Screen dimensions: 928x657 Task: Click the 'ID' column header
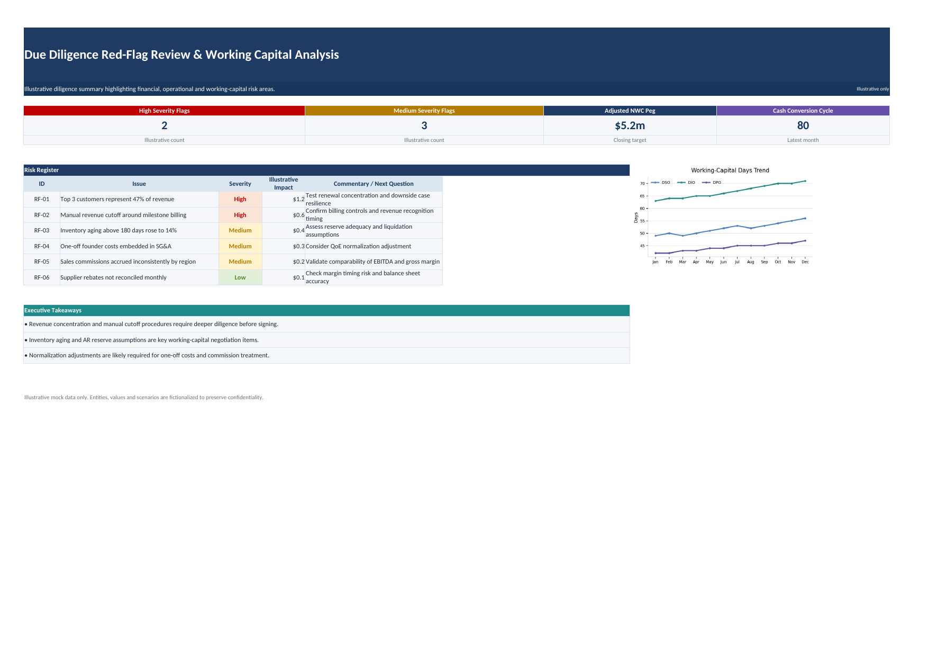click(x=42, y=184)
